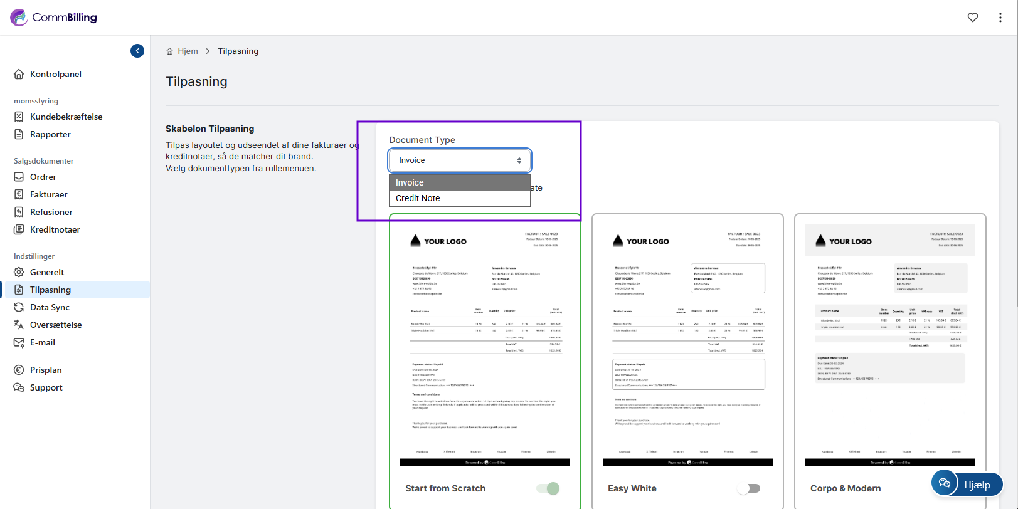Viewport: 1018px width, 509px height.
Task: Click the Data Sync icon
Action: tap(19, 307)
